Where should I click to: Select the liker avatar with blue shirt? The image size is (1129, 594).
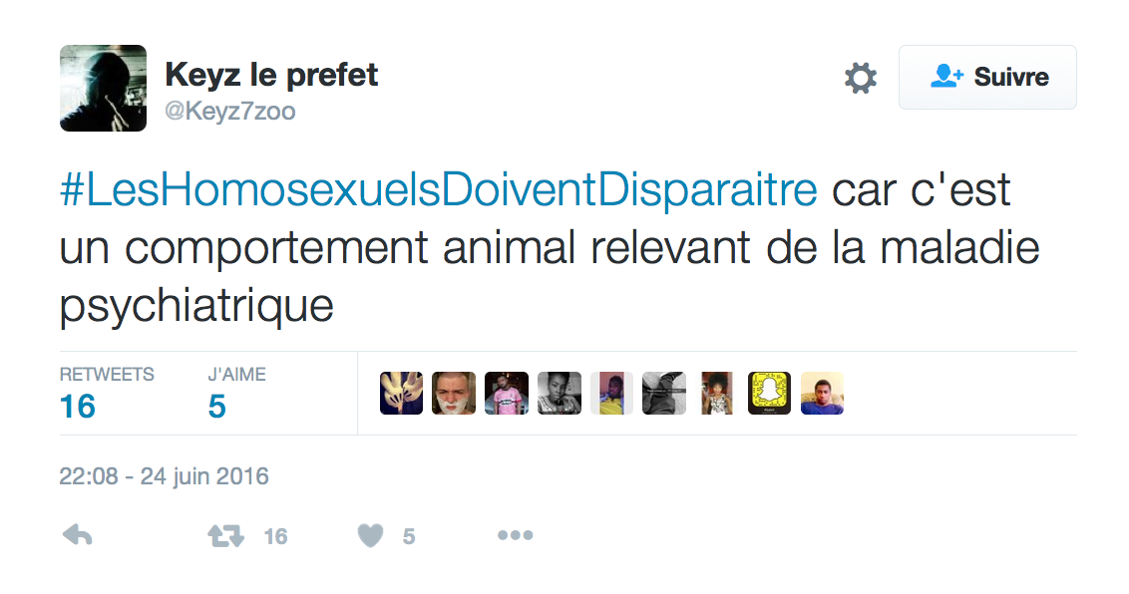click(822, 394)
